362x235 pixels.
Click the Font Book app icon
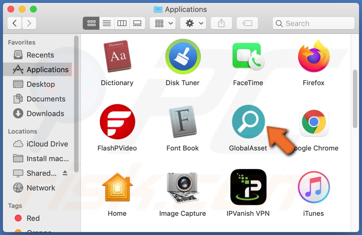coord(183,122)
